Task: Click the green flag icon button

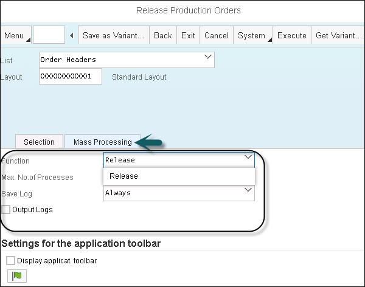Action: pyautogui.click(x=17, y=276)
